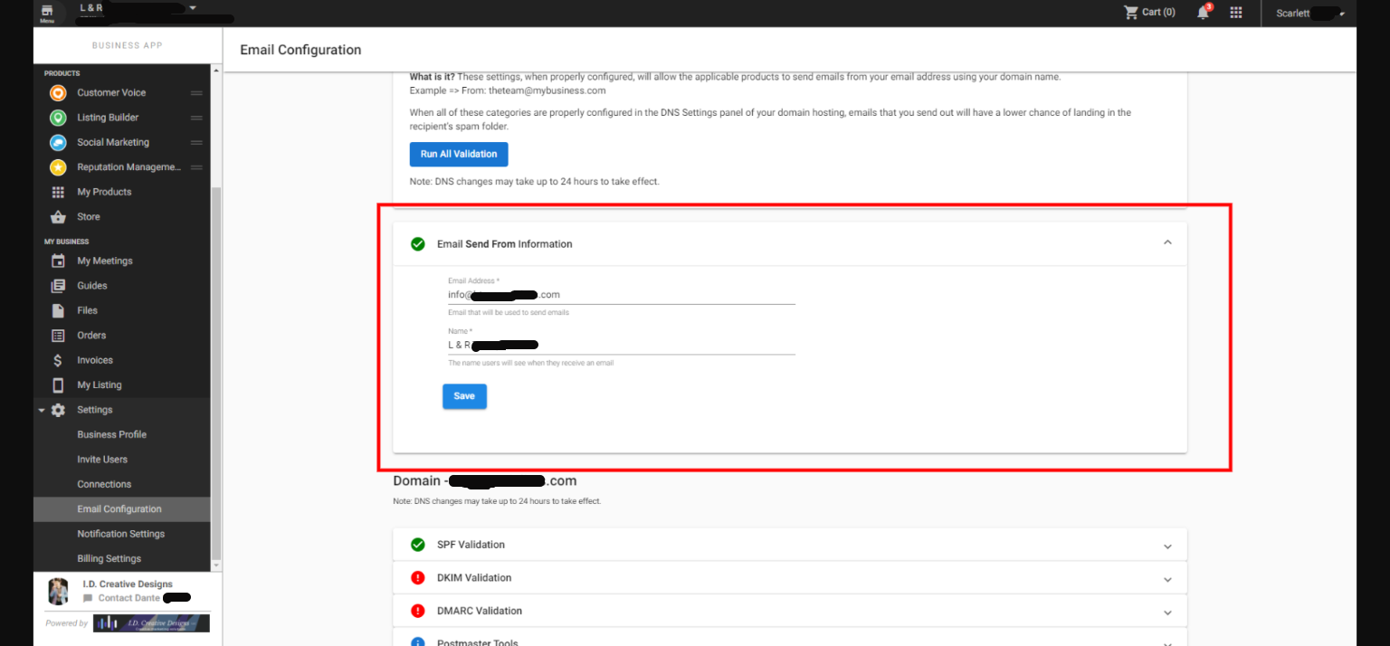Click the DKIM Validation red error icon
The height and width of the screenshot is (646, 1390).
coord(418,578)
